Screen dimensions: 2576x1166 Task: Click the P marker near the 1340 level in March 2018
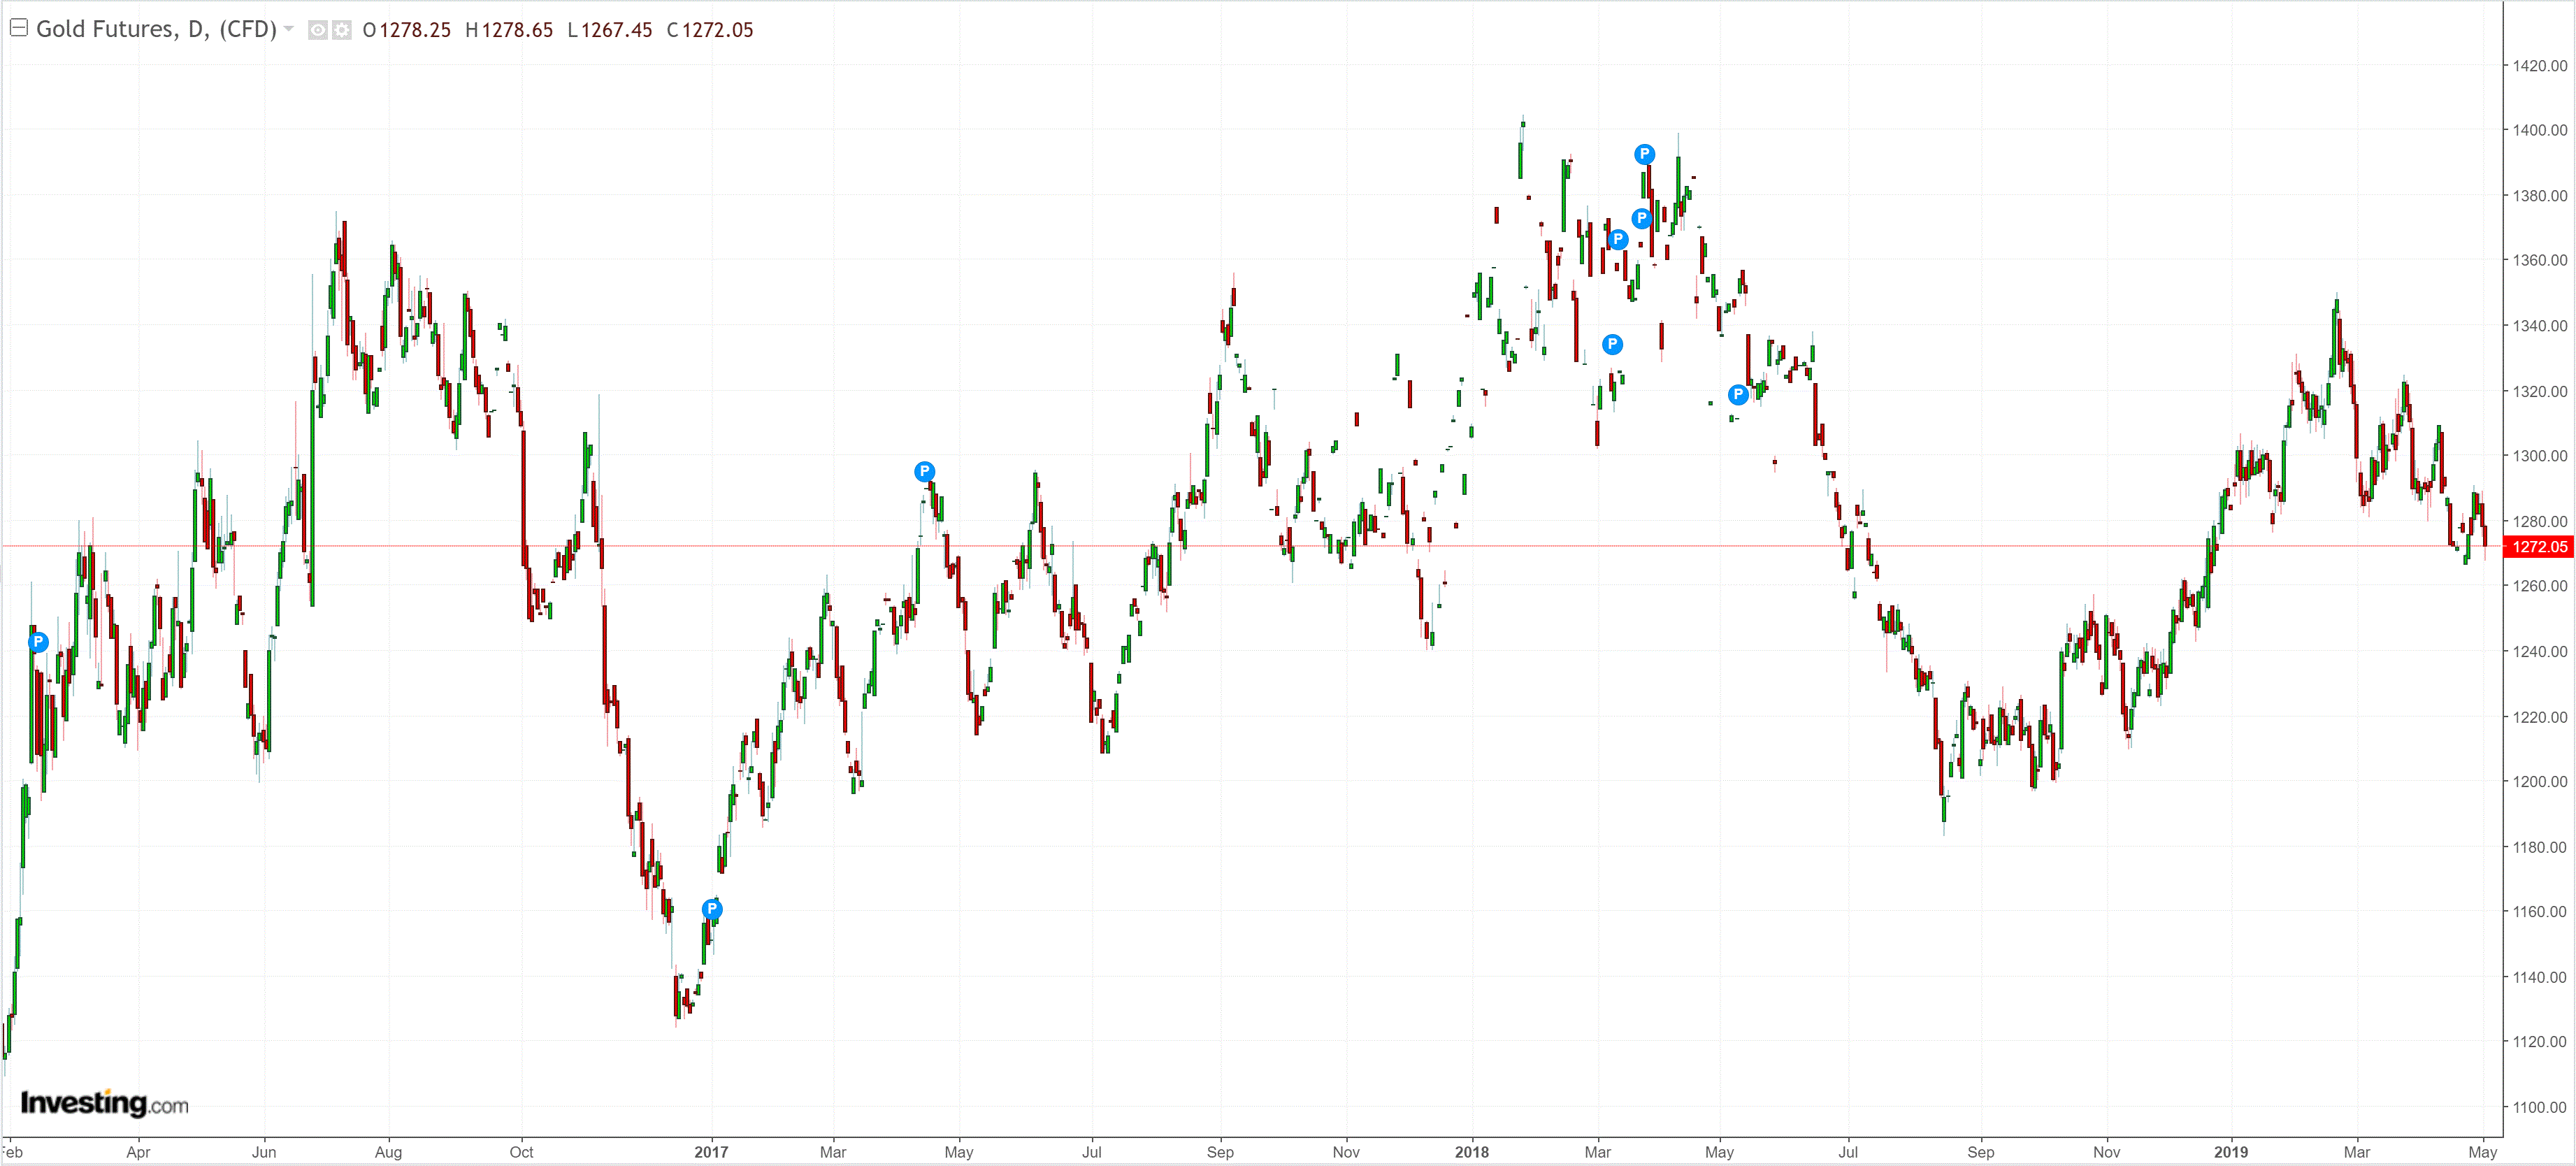[x=1612, y=344]
